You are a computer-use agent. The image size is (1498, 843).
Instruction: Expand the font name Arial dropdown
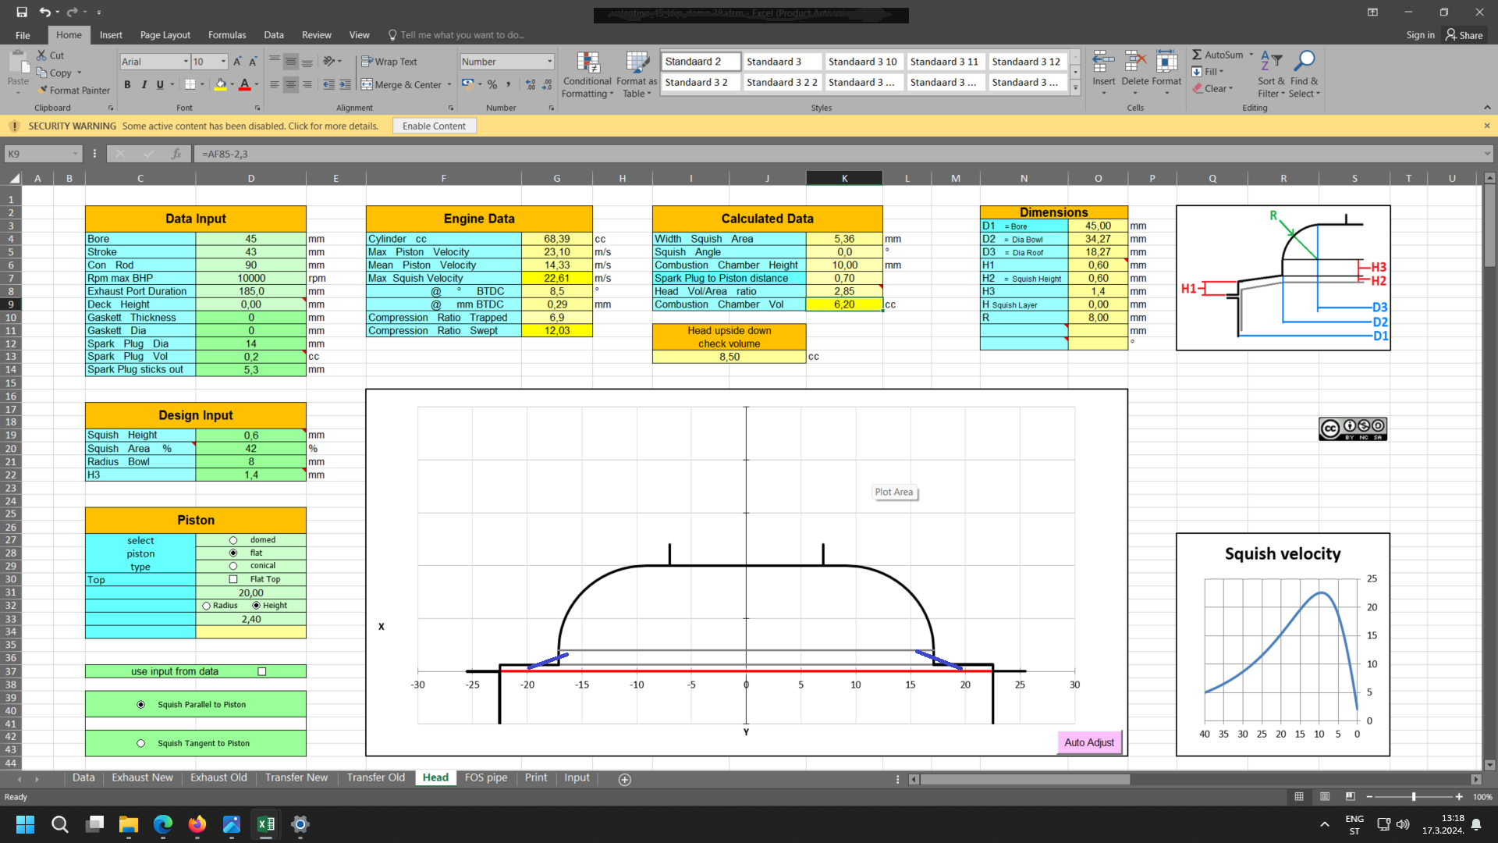[186, 62]
